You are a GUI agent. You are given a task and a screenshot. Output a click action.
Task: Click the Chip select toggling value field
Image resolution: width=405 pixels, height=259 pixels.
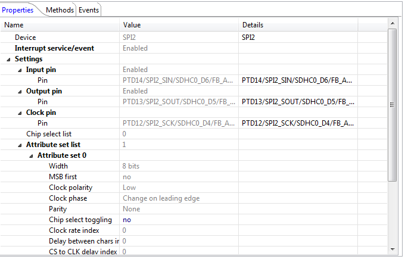pos(179,220)
